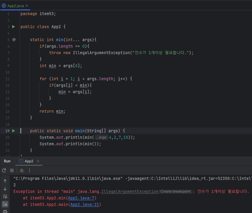Click the Create breakpoint button
The width and height of the screenshot is (252, 213).
pyautogui.click(x=176, y=192)
